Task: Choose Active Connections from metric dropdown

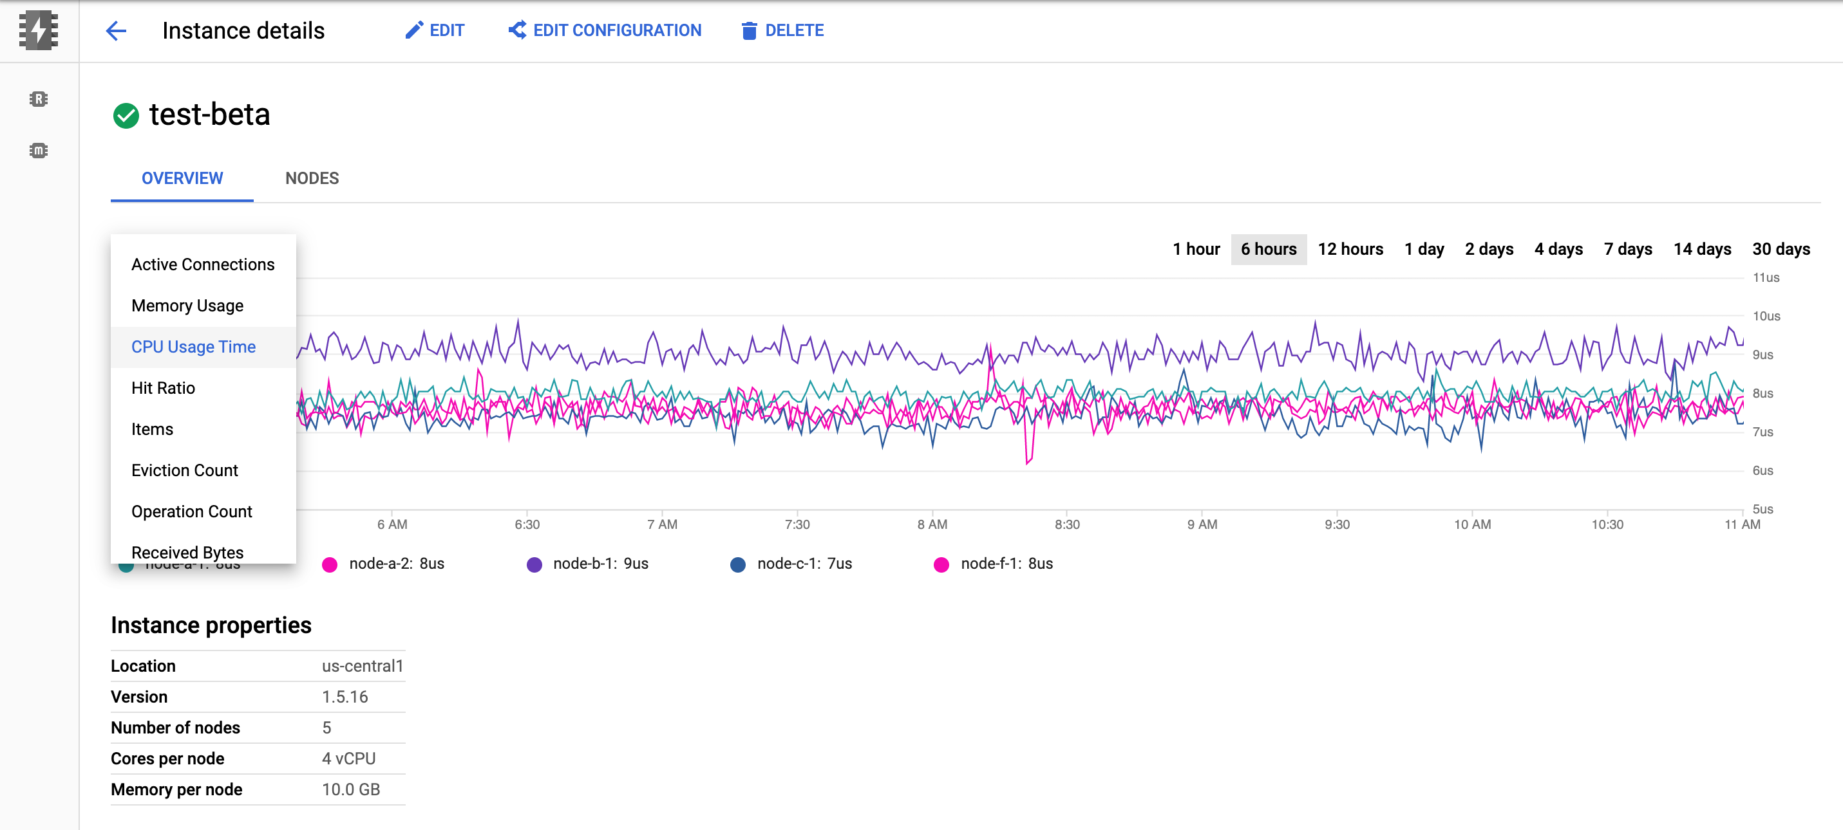Action: (202, 264)
